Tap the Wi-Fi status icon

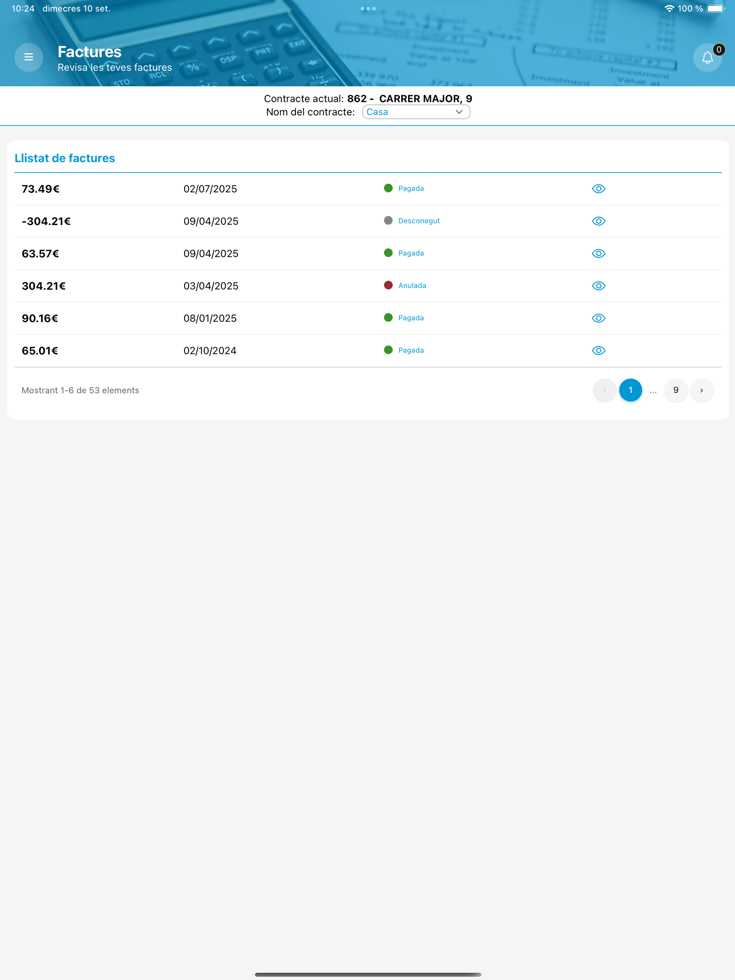[669, 9]
